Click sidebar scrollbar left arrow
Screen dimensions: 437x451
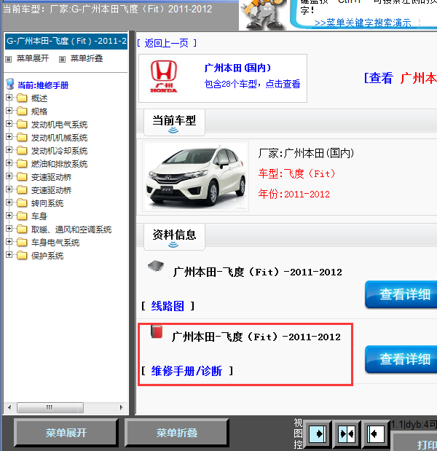click(x=9, y=407)
